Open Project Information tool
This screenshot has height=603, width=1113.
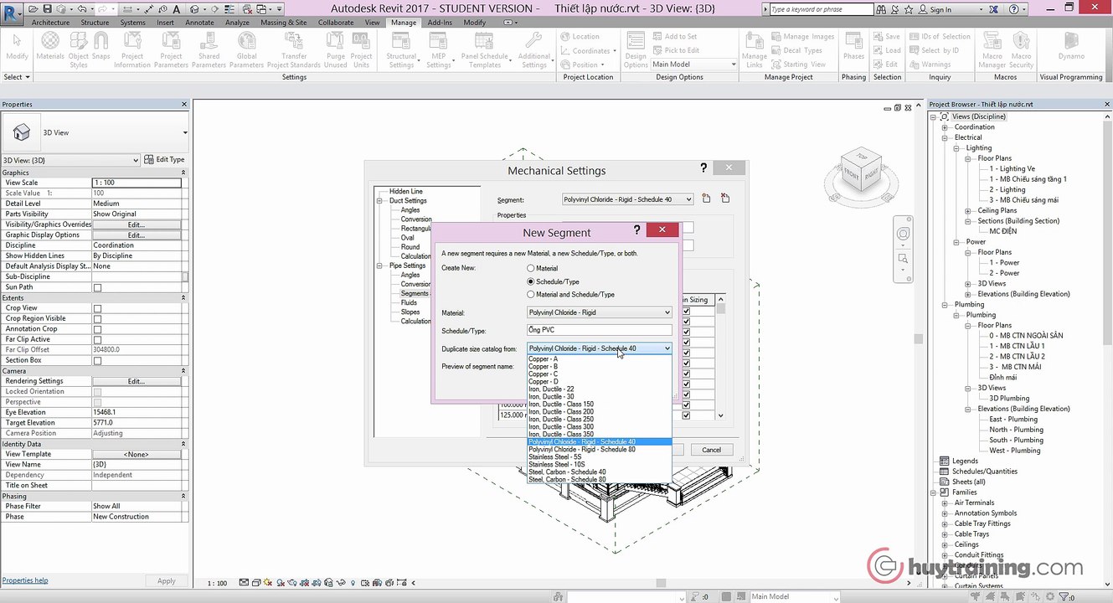(x=132, y=49)
